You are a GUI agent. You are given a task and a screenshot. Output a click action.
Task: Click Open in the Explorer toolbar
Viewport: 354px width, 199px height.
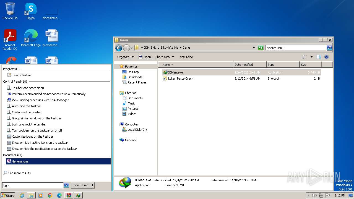coord(145,57)
